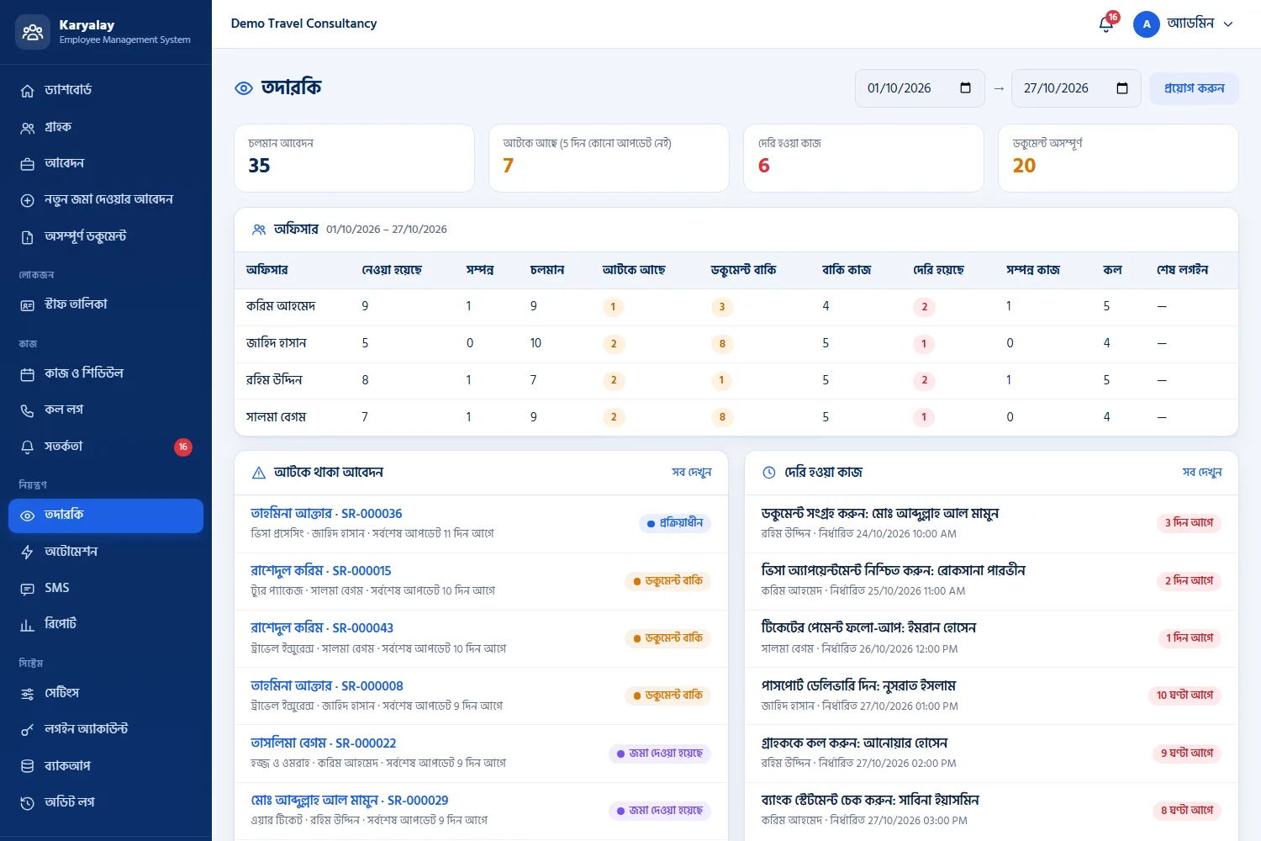This screenshot has height=841, width=1261.
Task: Click the লগইন অ্যাকাউন্ট key icon
Action: (28, 730)
